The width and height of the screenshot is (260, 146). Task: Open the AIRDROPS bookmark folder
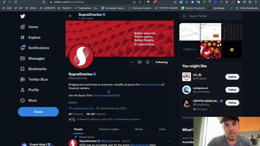click(x=48, y=8)
